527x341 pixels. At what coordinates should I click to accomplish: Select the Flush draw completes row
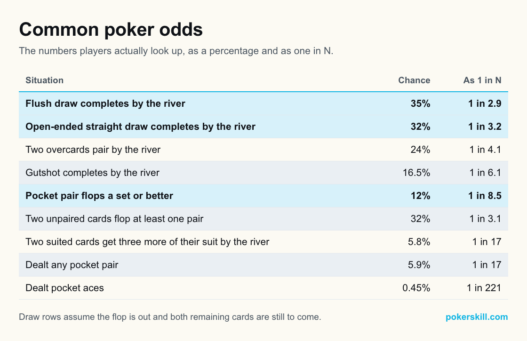[x=263, y=103]
